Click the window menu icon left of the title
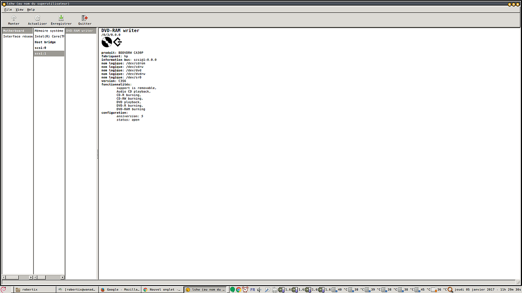This screenshot has height=293, width=522. tap(4, 4)
